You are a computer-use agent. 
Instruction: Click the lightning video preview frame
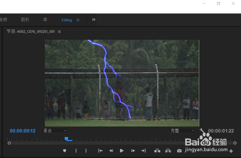[x=122, y=83]
